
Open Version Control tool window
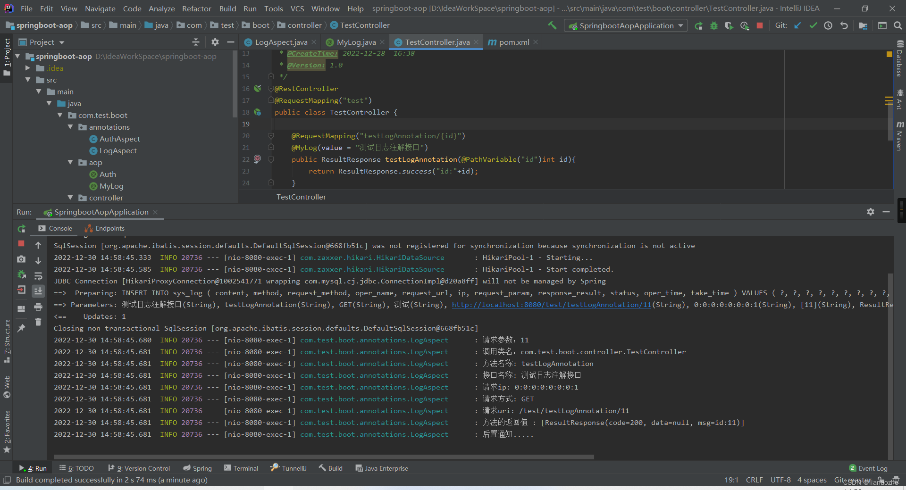point(139,468)
